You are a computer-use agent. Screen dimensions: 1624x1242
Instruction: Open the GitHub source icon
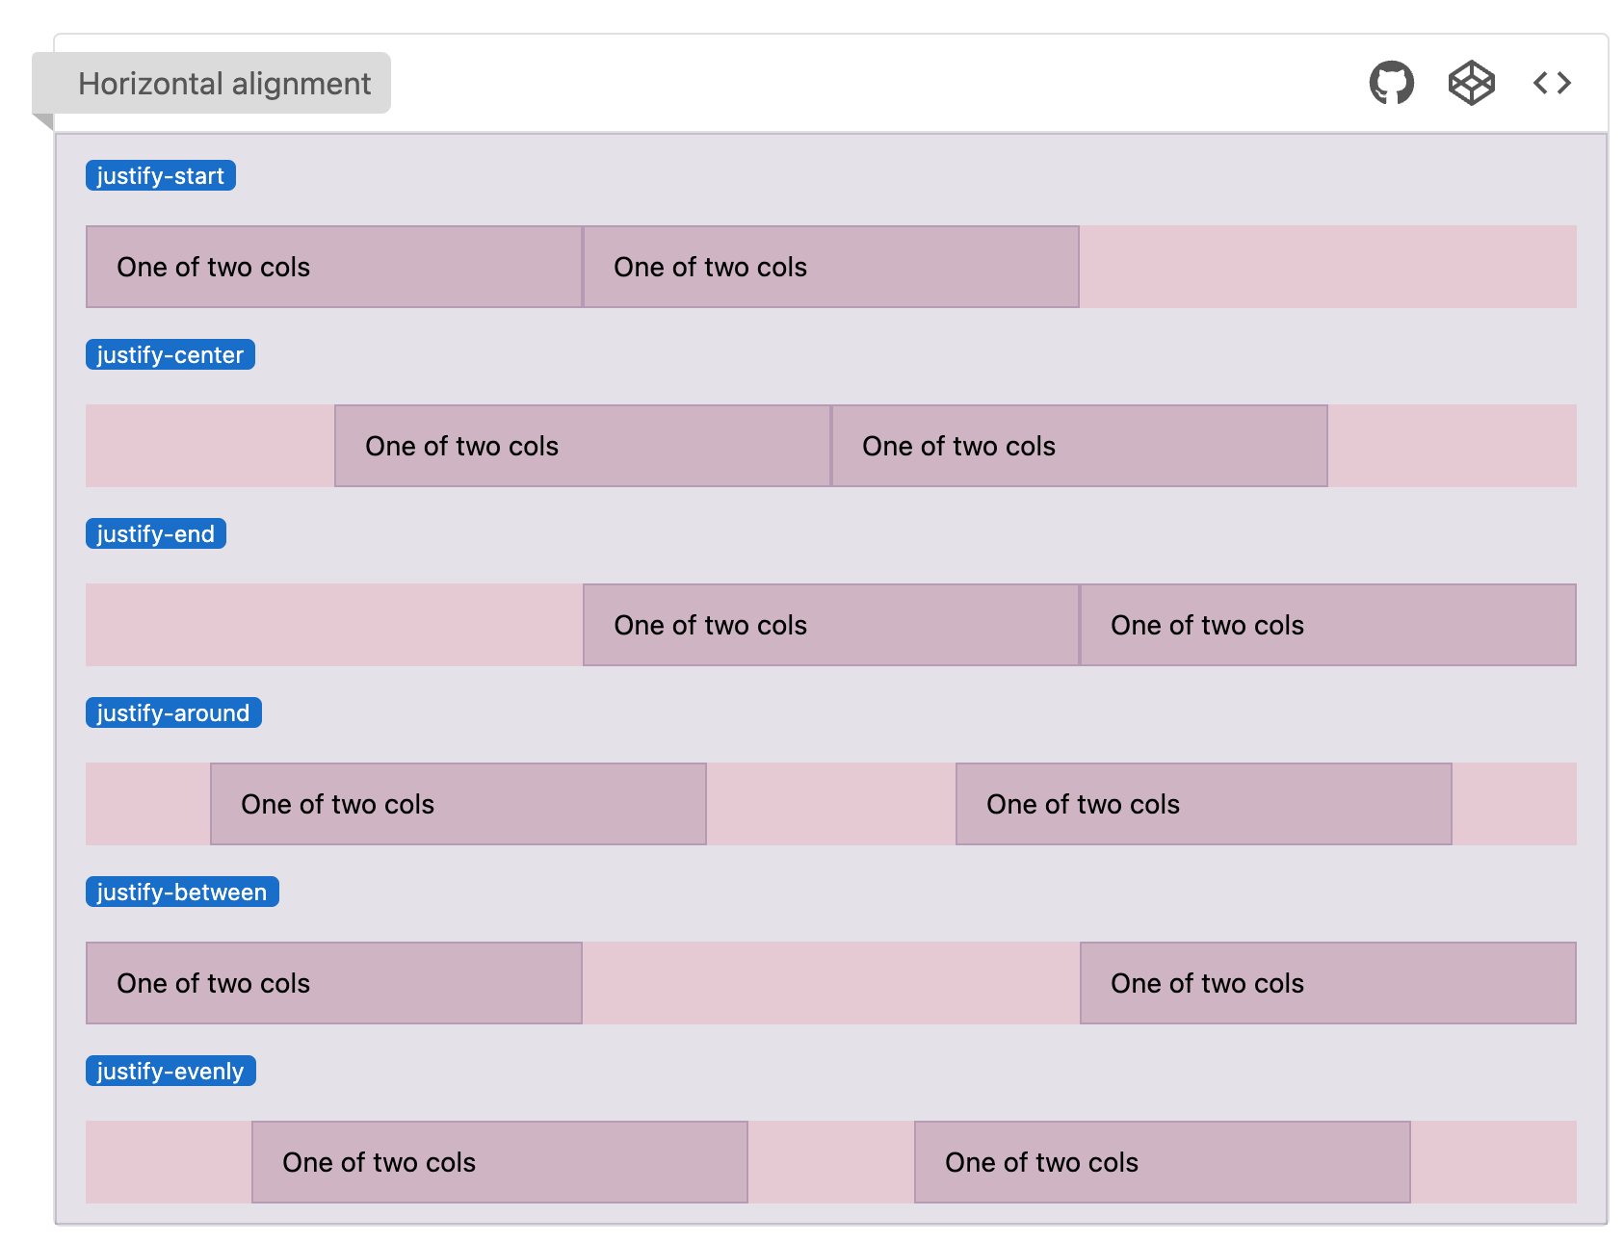click(1391, 83)
